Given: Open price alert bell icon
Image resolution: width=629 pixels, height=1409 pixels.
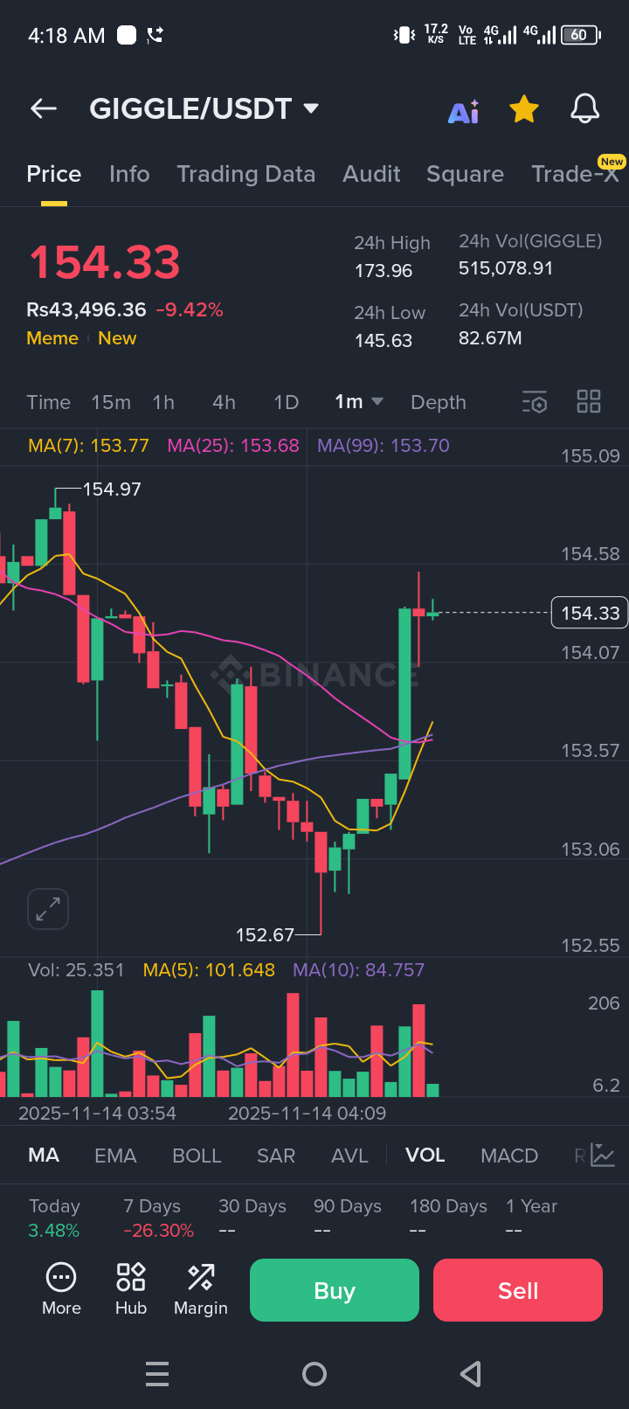Looking at the screenshot, I should (585, 109).
